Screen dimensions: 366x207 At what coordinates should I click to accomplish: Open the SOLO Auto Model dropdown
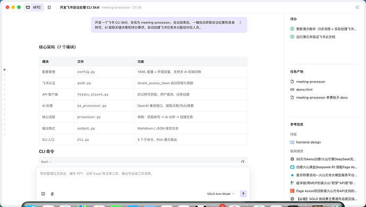tap(221, 194)
